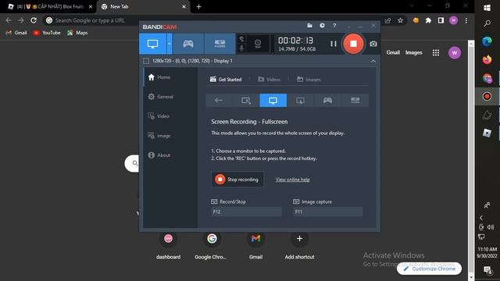The height and width of the screenshot is (281, 500).
Task: Open Chrome side panel icon
Action: [x=441, y=20]
